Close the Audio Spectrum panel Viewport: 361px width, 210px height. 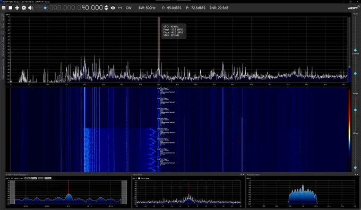click(357, 175)
